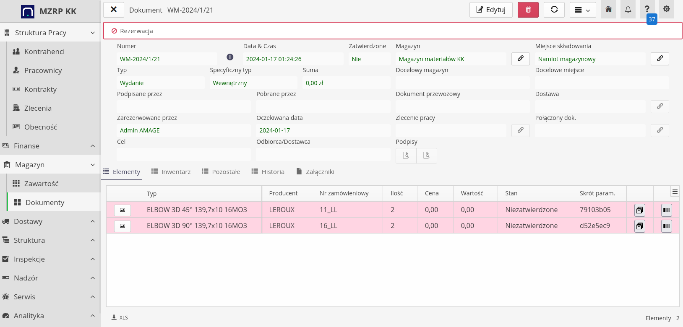The width and height of the screenshot is (683, 327).
Task: Open image thumbnail for ELBOW 3D 45° row
Action: pyautogui.click(x=123, y=210)
